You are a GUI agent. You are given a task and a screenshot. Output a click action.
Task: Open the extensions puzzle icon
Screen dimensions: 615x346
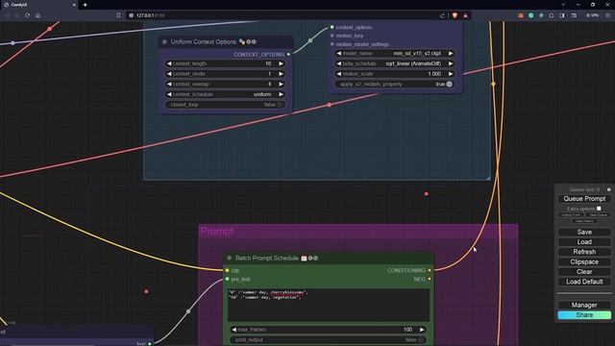pyautogui.click(x=552, y=15)
